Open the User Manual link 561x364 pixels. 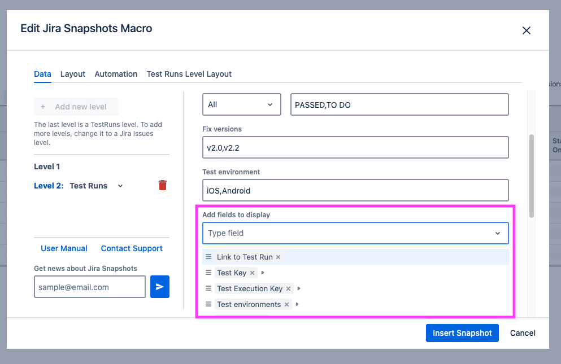(64, 248)
